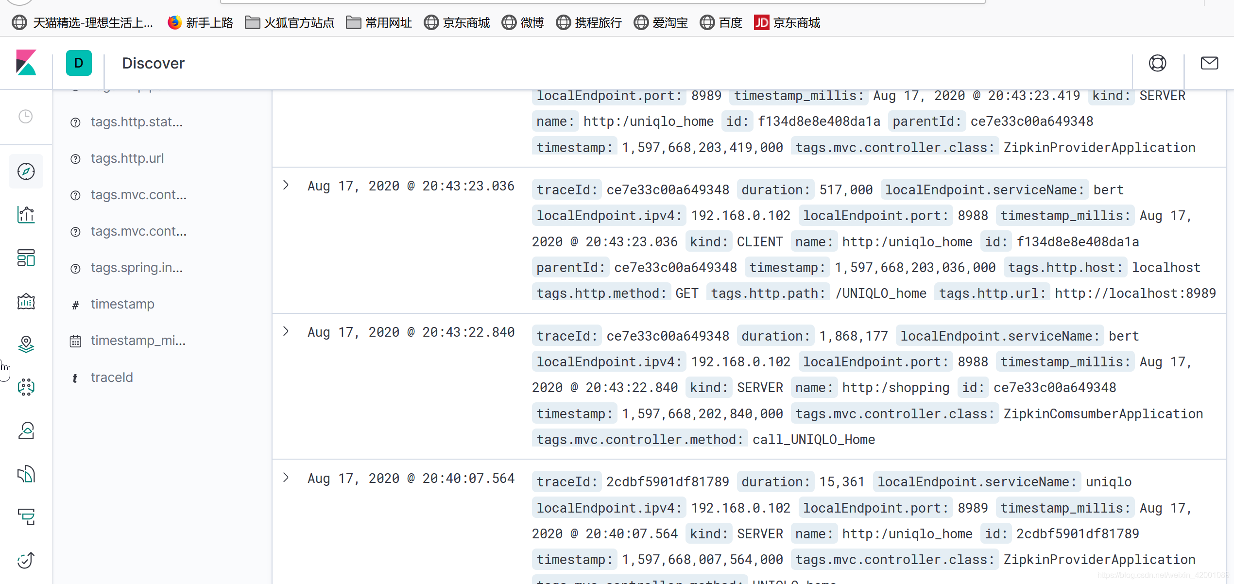1234x584 pixels.
Task: Click the timestamp Aug 17, 2020 @ 20:43:22.840
Action: click(411, 332)
